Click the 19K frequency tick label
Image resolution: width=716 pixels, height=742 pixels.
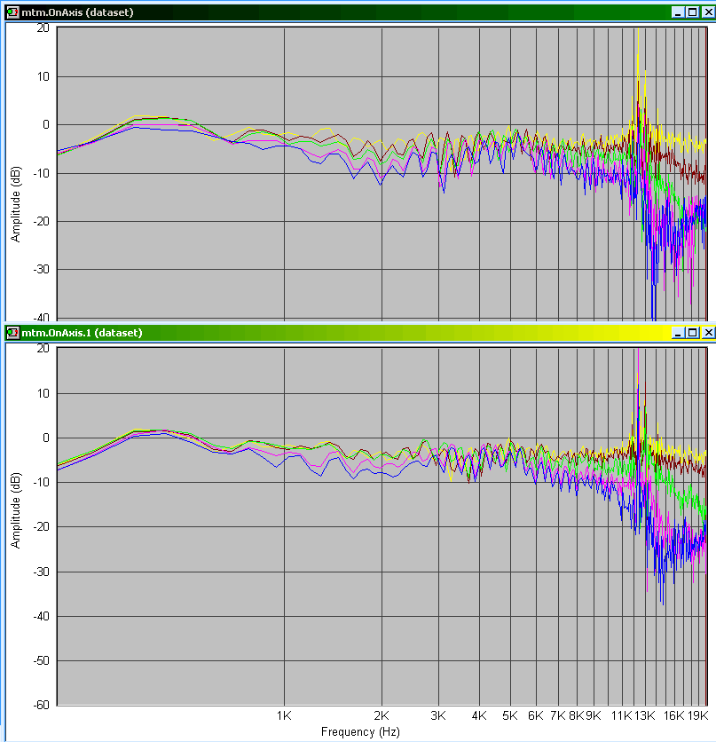pyautogui.click(x=697, y=715)
